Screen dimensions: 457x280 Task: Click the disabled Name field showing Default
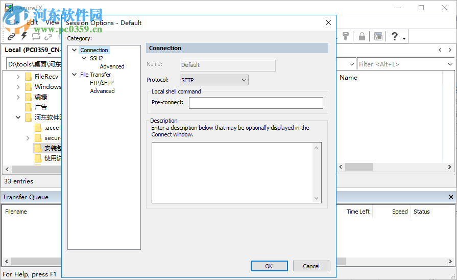point(227,65)
